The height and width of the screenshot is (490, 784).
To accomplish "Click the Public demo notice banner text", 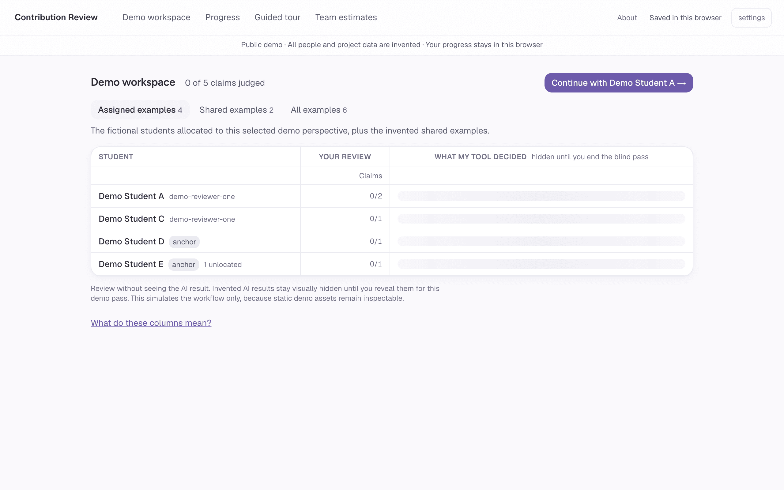I will pos(392,45).
